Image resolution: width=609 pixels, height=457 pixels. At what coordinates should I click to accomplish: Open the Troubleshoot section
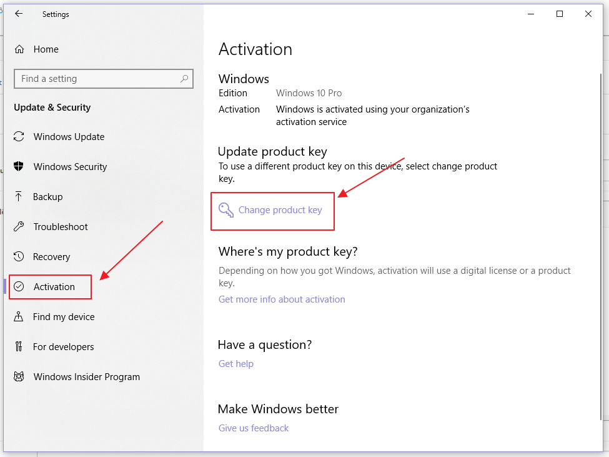click(x=60, y=227)
